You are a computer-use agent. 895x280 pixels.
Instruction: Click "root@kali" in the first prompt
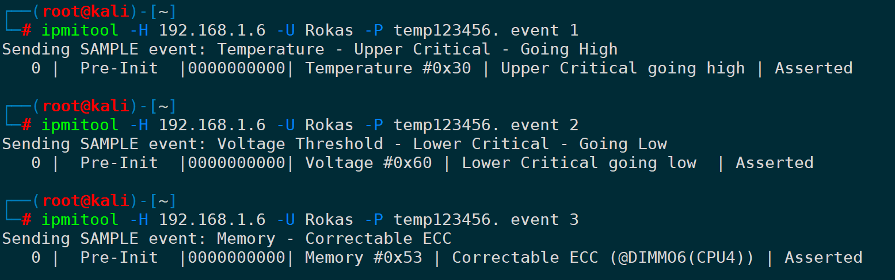tap(86, 11)
